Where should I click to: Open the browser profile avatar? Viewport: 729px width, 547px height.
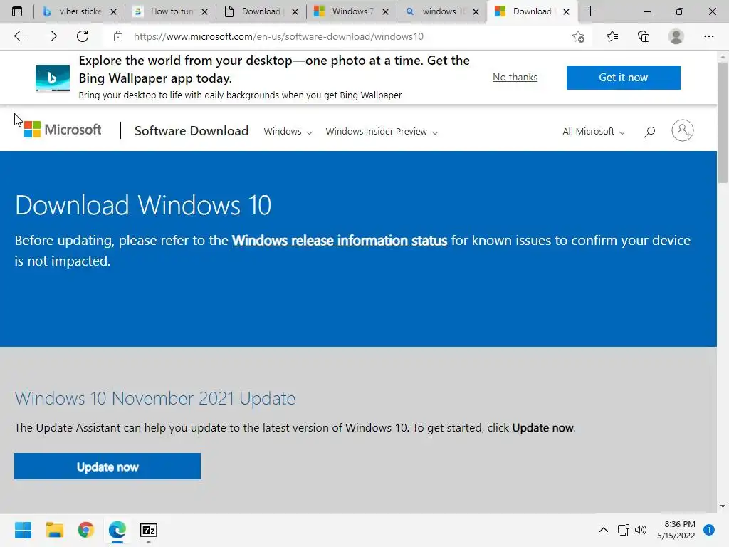pos(676,36)
